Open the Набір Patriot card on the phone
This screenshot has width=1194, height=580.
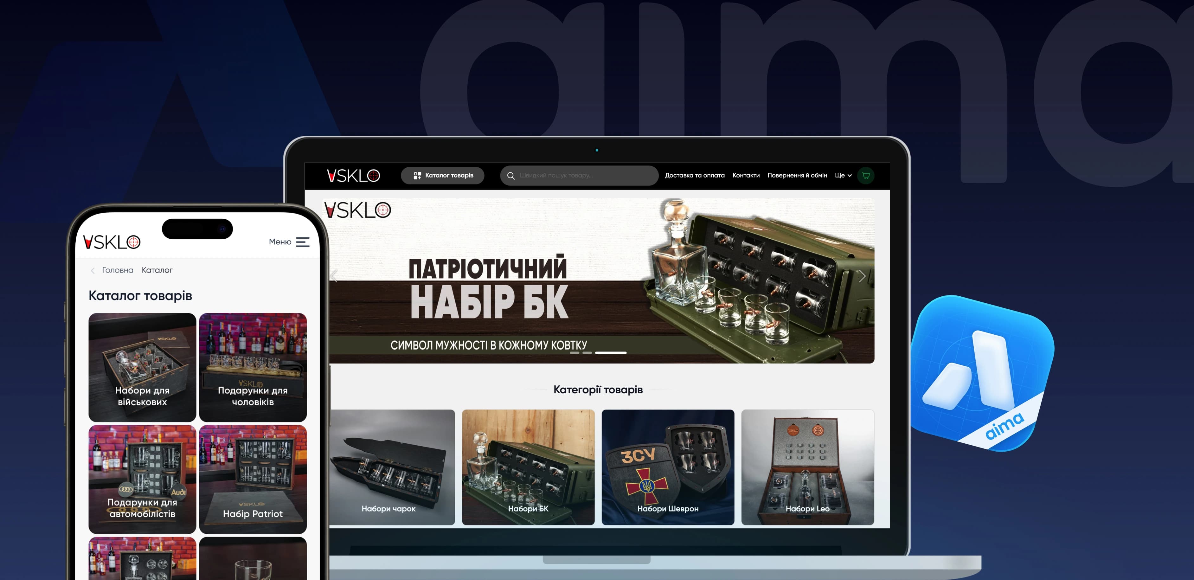(253, 480)
